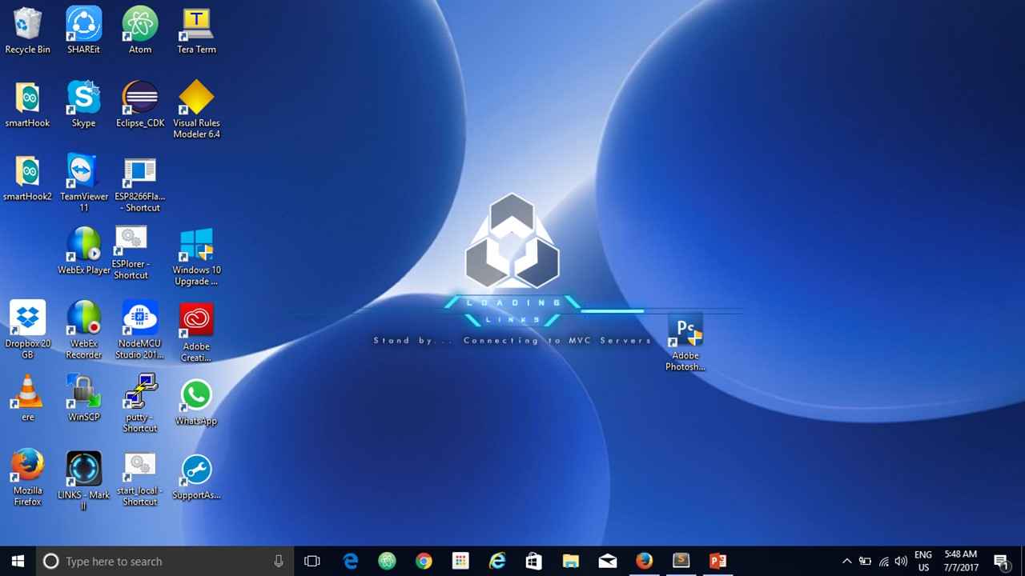This screenshot has height=576, width=1025.
Task: Select the WebEx Recorder icon
Action: 83,330
